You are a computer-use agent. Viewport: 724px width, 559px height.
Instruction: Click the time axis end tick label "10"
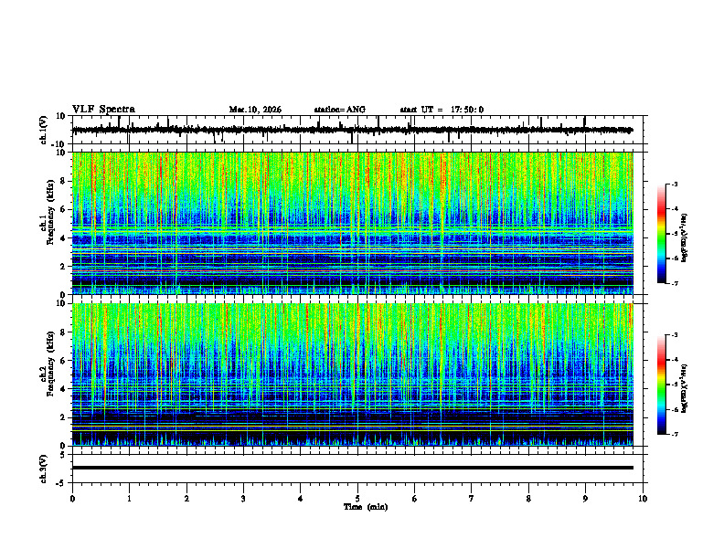pos(643,499)
